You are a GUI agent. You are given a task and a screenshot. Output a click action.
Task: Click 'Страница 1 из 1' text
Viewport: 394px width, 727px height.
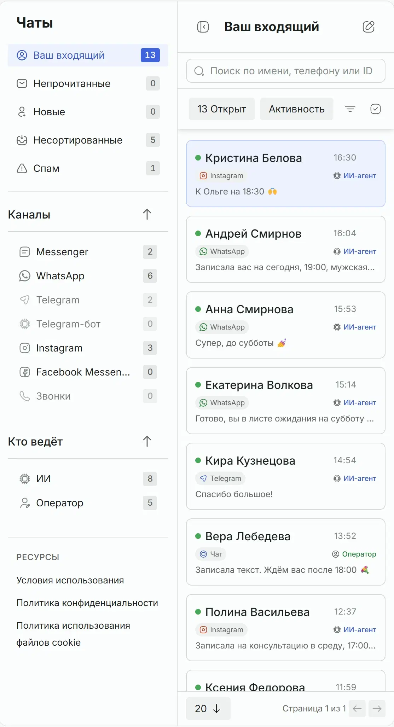[x=314, y=709]
